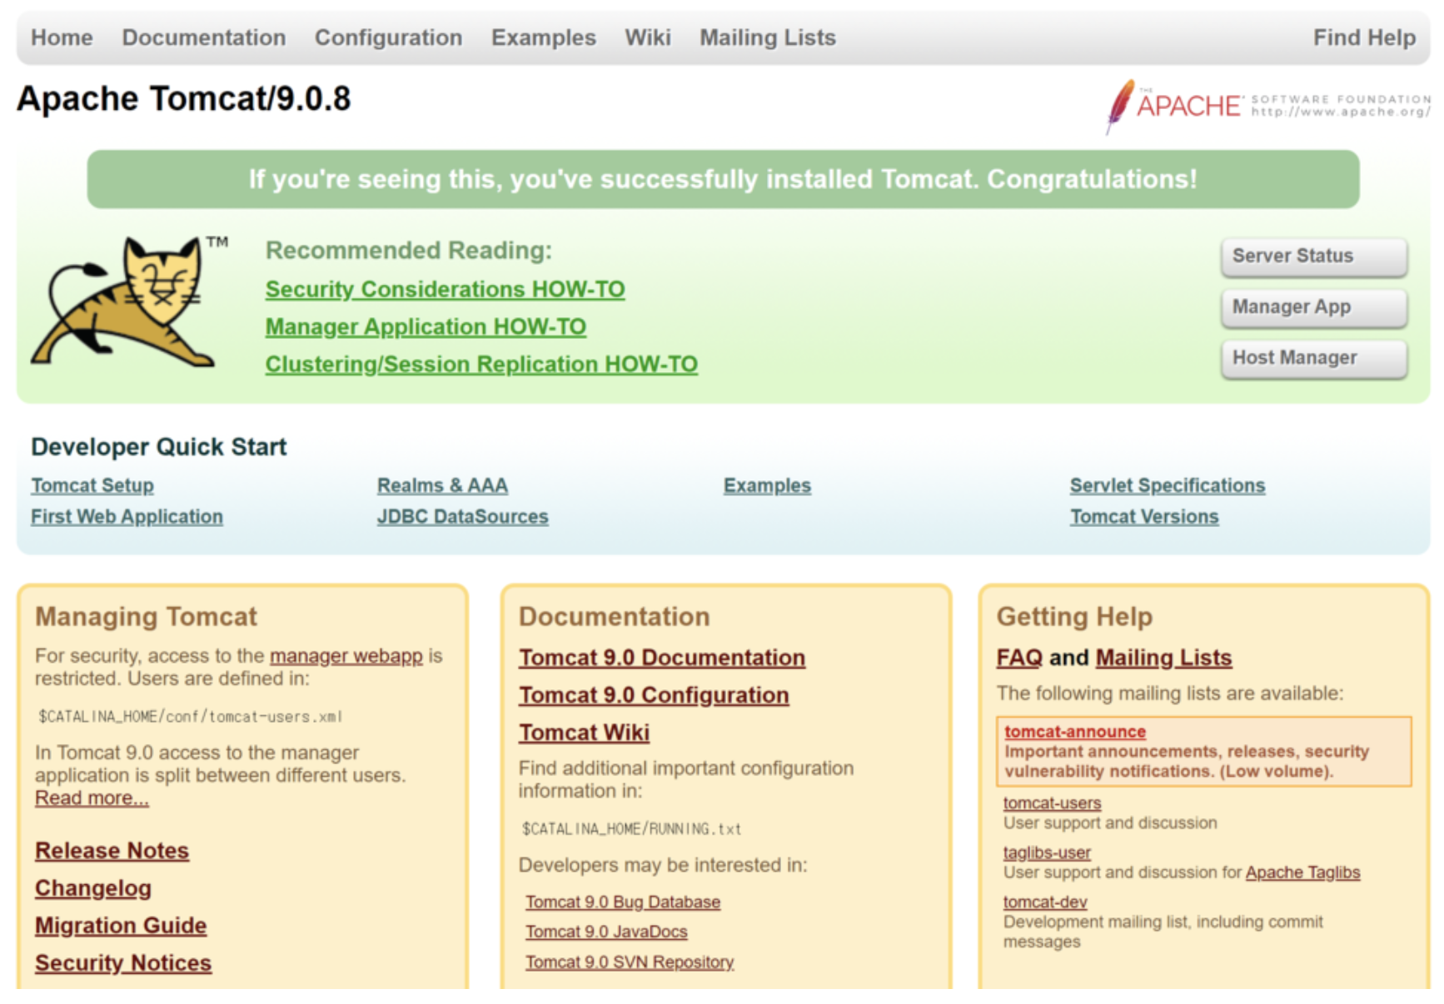Follow the manager webapp link
This screenshot has height=1004, width=1444.
pos(346,656)
